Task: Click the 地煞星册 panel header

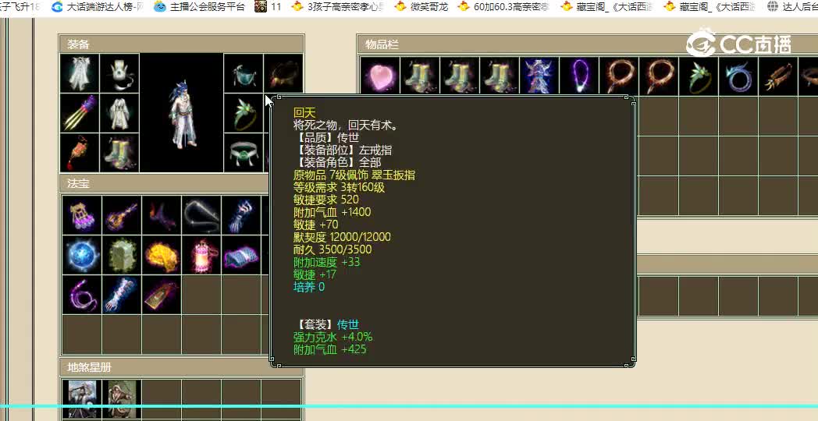Action: point(182,367)
